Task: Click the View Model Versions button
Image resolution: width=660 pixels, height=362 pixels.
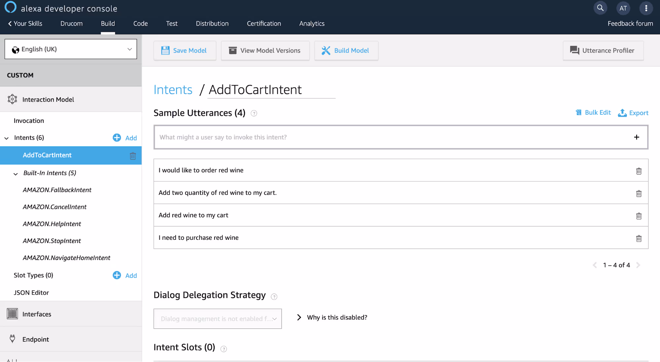Action: (265, 51)
